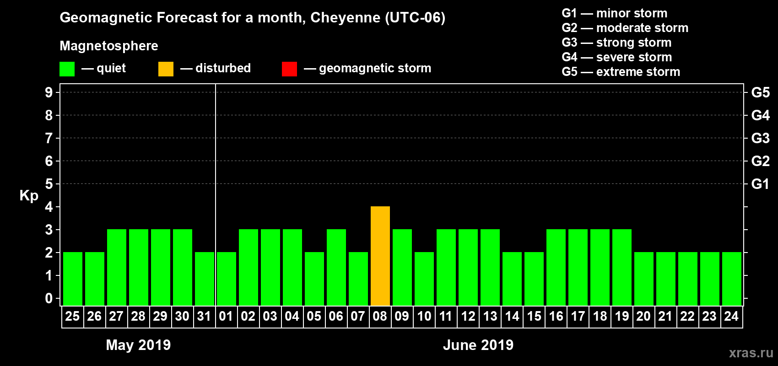Click the date label 04
The height and width of the screenshot is (366, 778).
coord(292,316)
